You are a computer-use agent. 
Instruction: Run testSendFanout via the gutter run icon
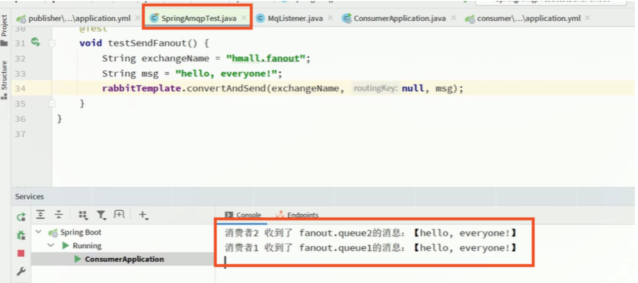pyautogui.click(x=35, y=42)
